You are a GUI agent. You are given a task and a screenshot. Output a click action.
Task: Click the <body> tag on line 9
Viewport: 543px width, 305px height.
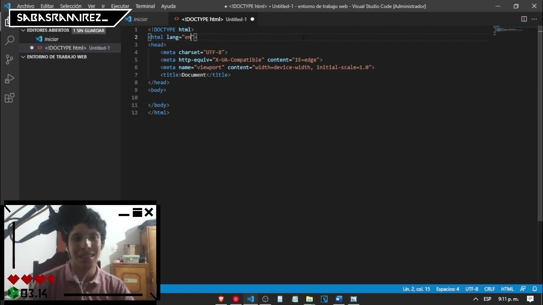[x=157, y=90]
